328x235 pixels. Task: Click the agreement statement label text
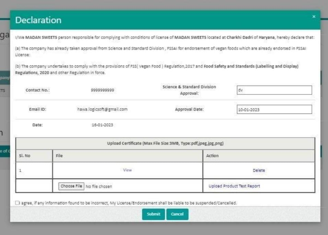click(129, 203)
